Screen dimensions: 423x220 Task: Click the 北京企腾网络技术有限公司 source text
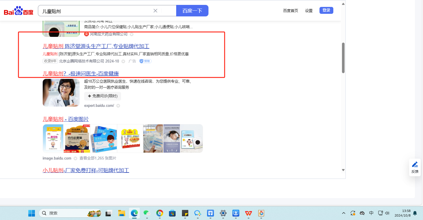tap(82, 61)
